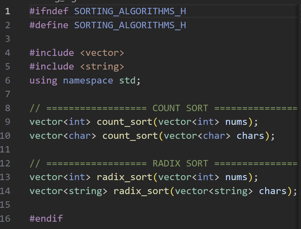Click the #ifndef directive on line 1
This screenshot has height=229, width=301.
pos(48,11)
